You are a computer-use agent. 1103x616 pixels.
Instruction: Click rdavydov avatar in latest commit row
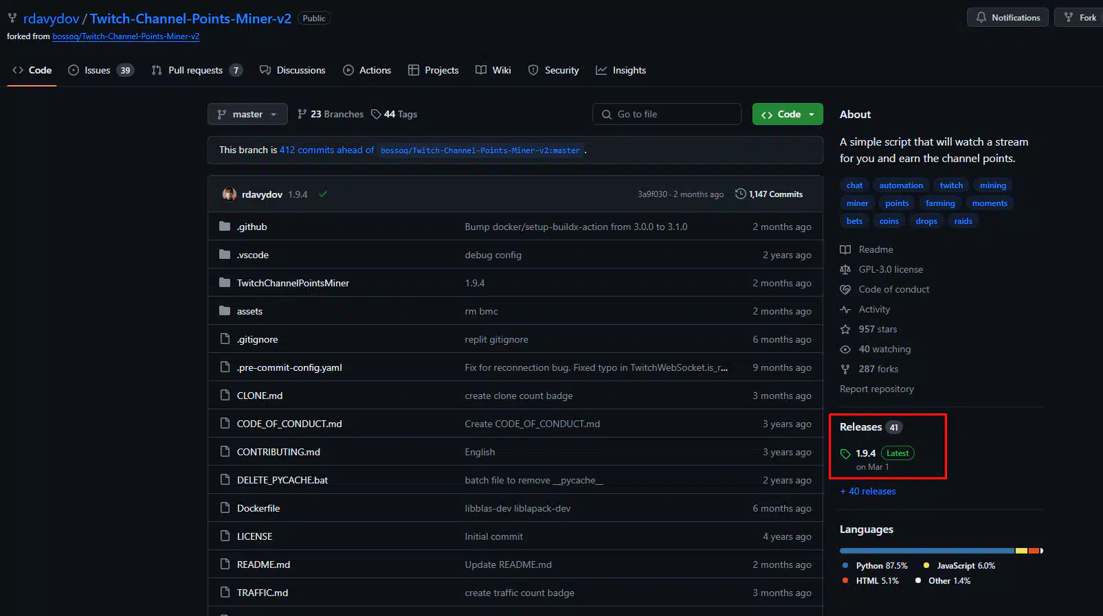click(x=230, y=194)
